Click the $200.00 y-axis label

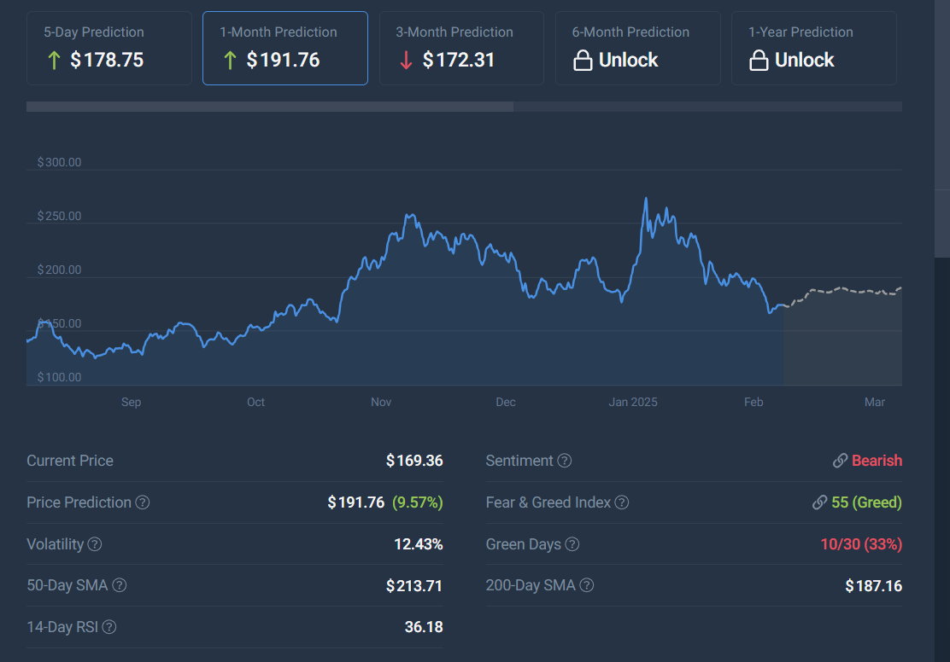point(60,270)
